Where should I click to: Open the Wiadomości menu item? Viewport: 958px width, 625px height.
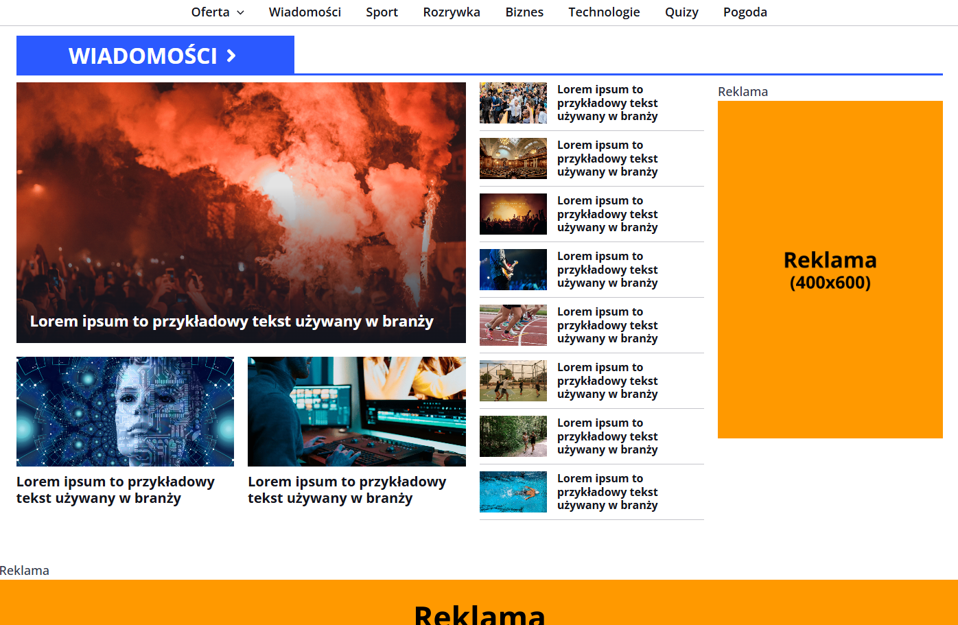point(305,12)
